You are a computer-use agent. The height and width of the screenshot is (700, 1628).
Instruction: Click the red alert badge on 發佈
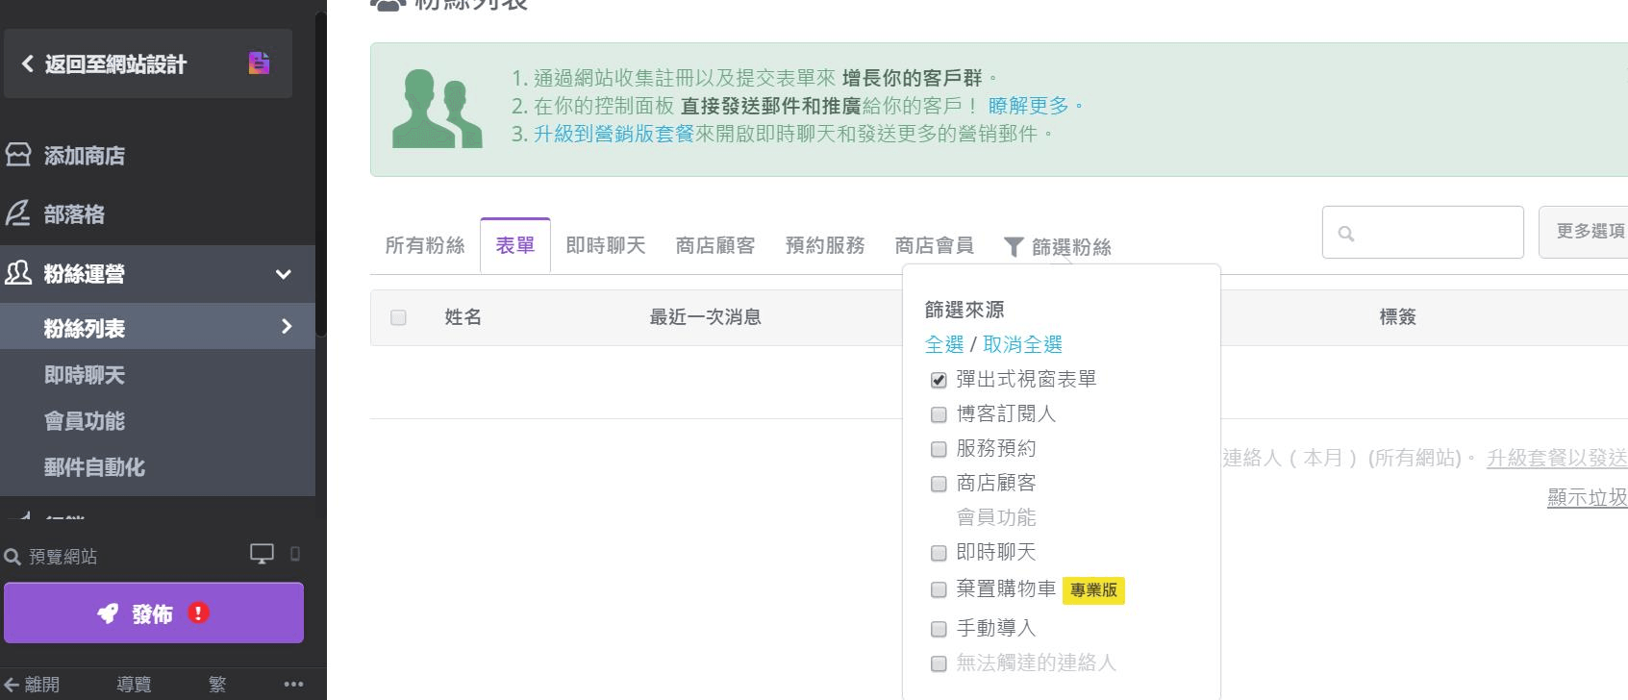click(x=198, y=612)
